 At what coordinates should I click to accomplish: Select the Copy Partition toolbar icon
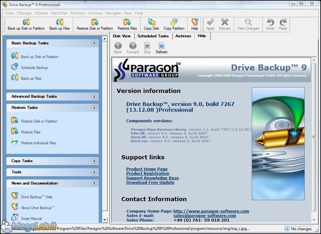coord(174,22)
